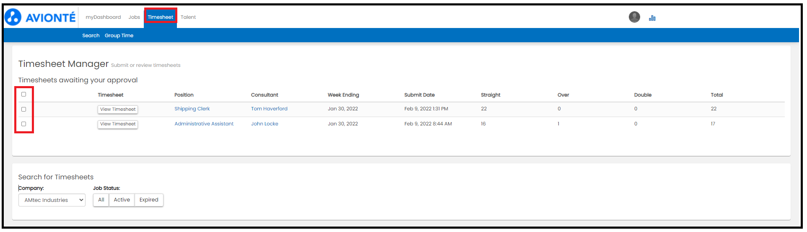The height and width of the screenshot is (232, 807).
Task: Check the Administrative Assistant timesheet checkbox
Action: [x=23, y=124]
